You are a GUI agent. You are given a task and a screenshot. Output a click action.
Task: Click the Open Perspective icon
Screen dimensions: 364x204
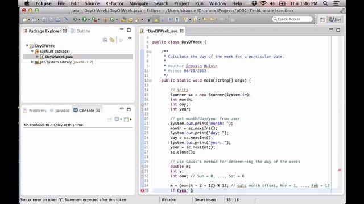tap(322, 20)
